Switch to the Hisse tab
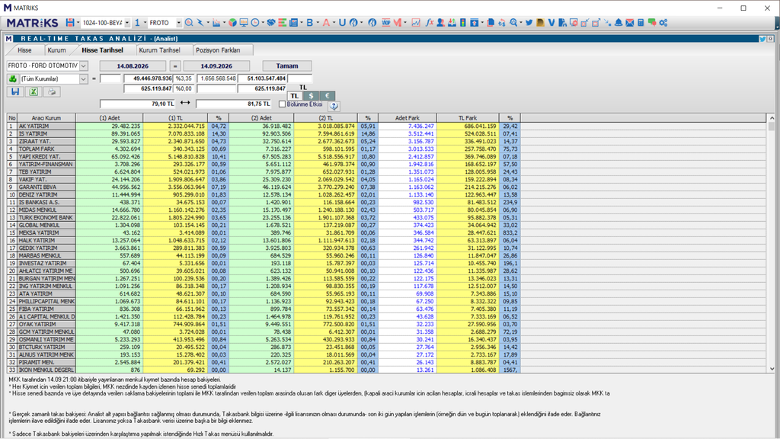The height and width of the screenshot is (439, 780). (x=24, y=50)
